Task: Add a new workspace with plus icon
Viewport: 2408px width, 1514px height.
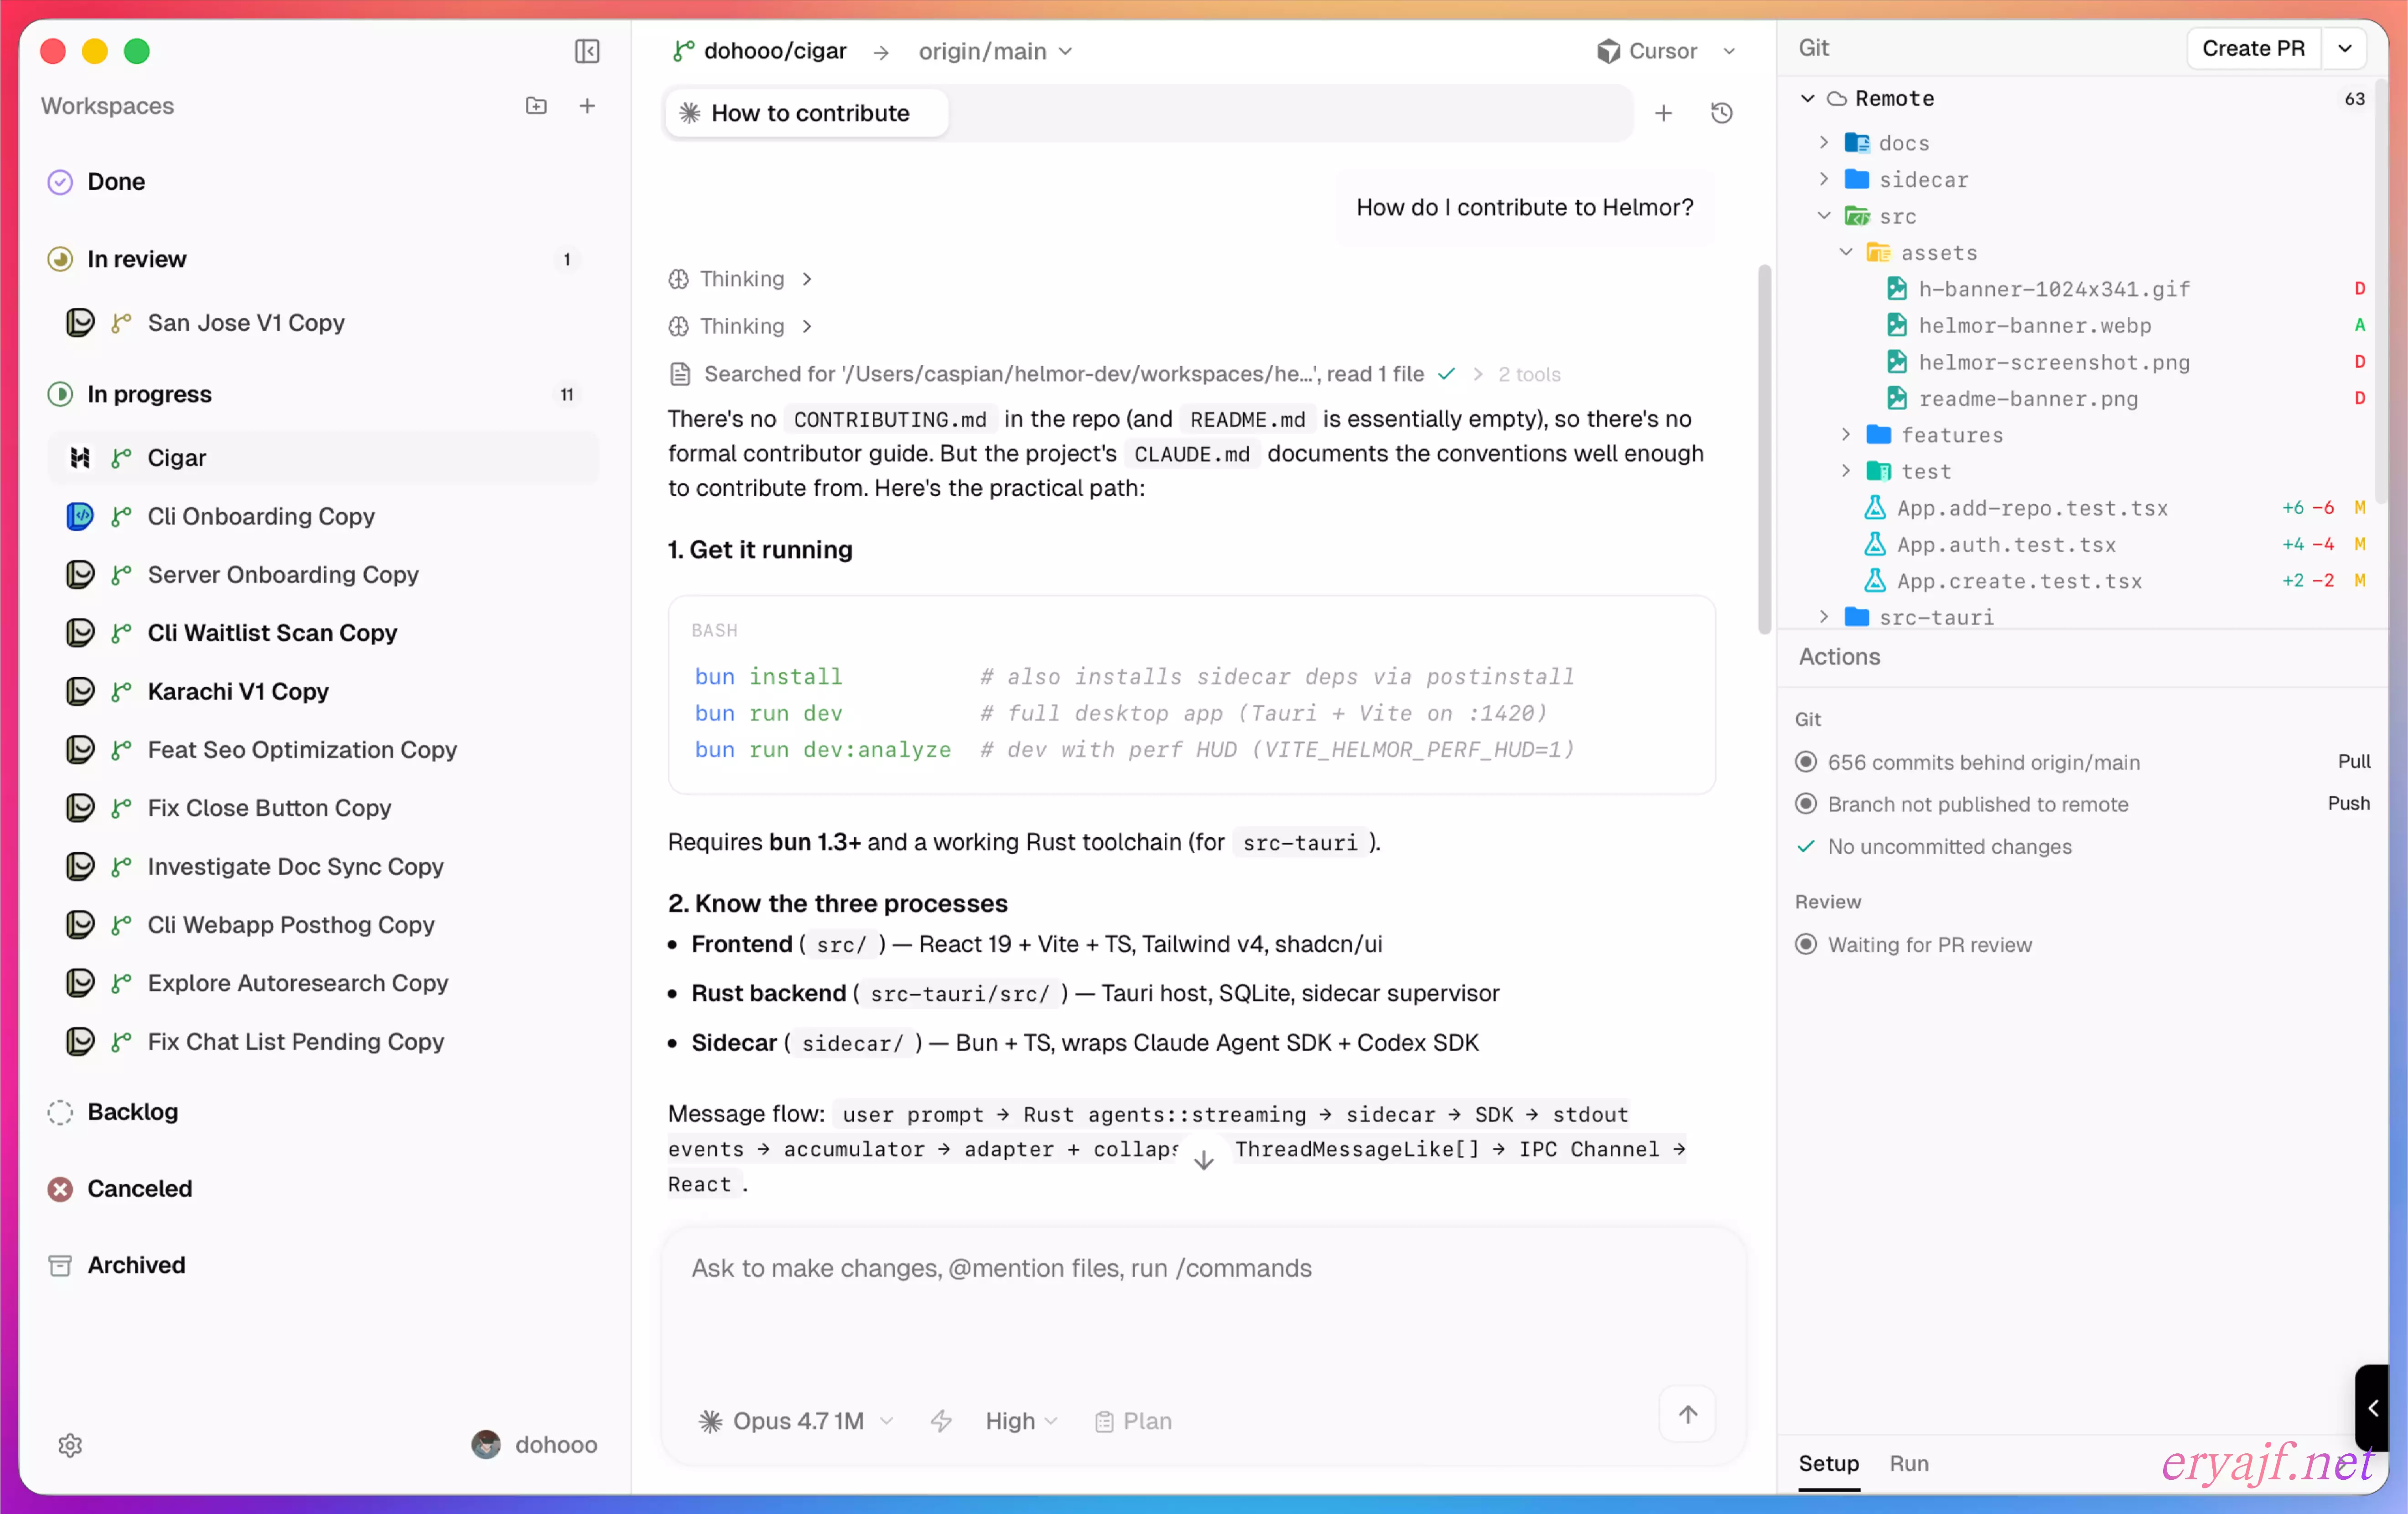Action: tap(587, 106)
